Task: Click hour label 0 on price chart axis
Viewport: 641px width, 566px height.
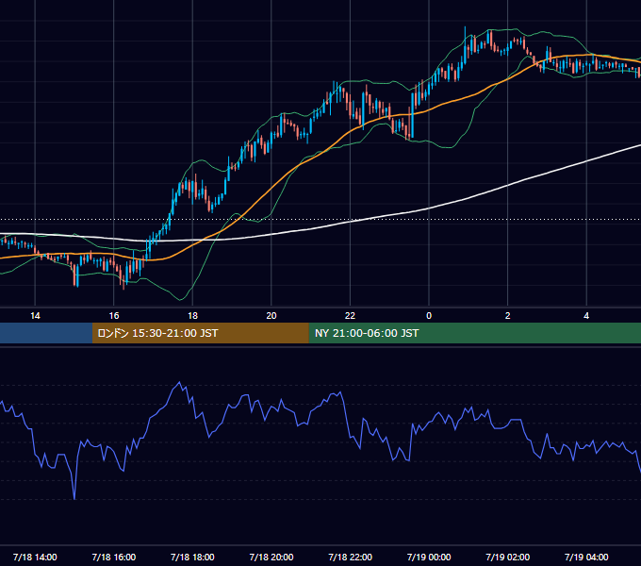Action: point(429,316)
